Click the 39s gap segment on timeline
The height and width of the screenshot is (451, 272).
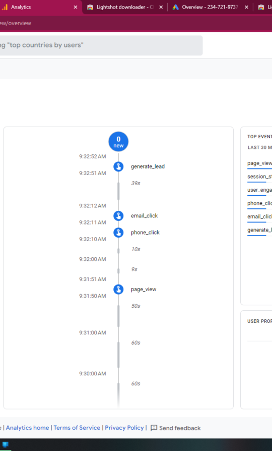118,191
